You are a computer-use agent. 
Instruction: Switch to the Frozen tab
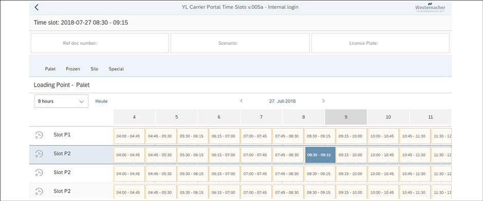[x=73, y=69]
